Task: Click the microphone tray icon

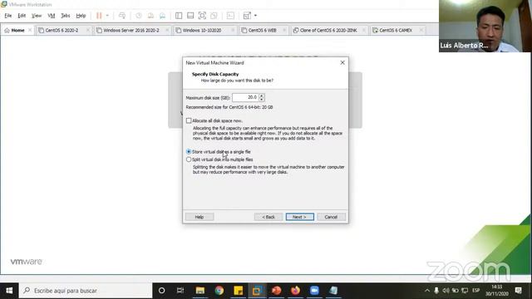Action: 436,291
